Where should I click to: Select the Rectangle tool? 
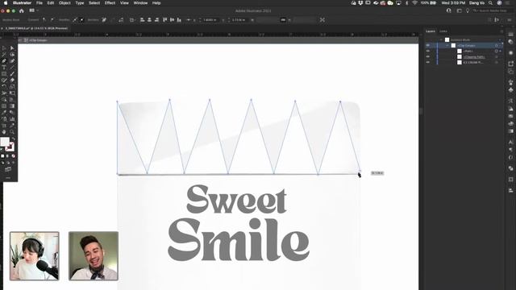tap(4, 74)
